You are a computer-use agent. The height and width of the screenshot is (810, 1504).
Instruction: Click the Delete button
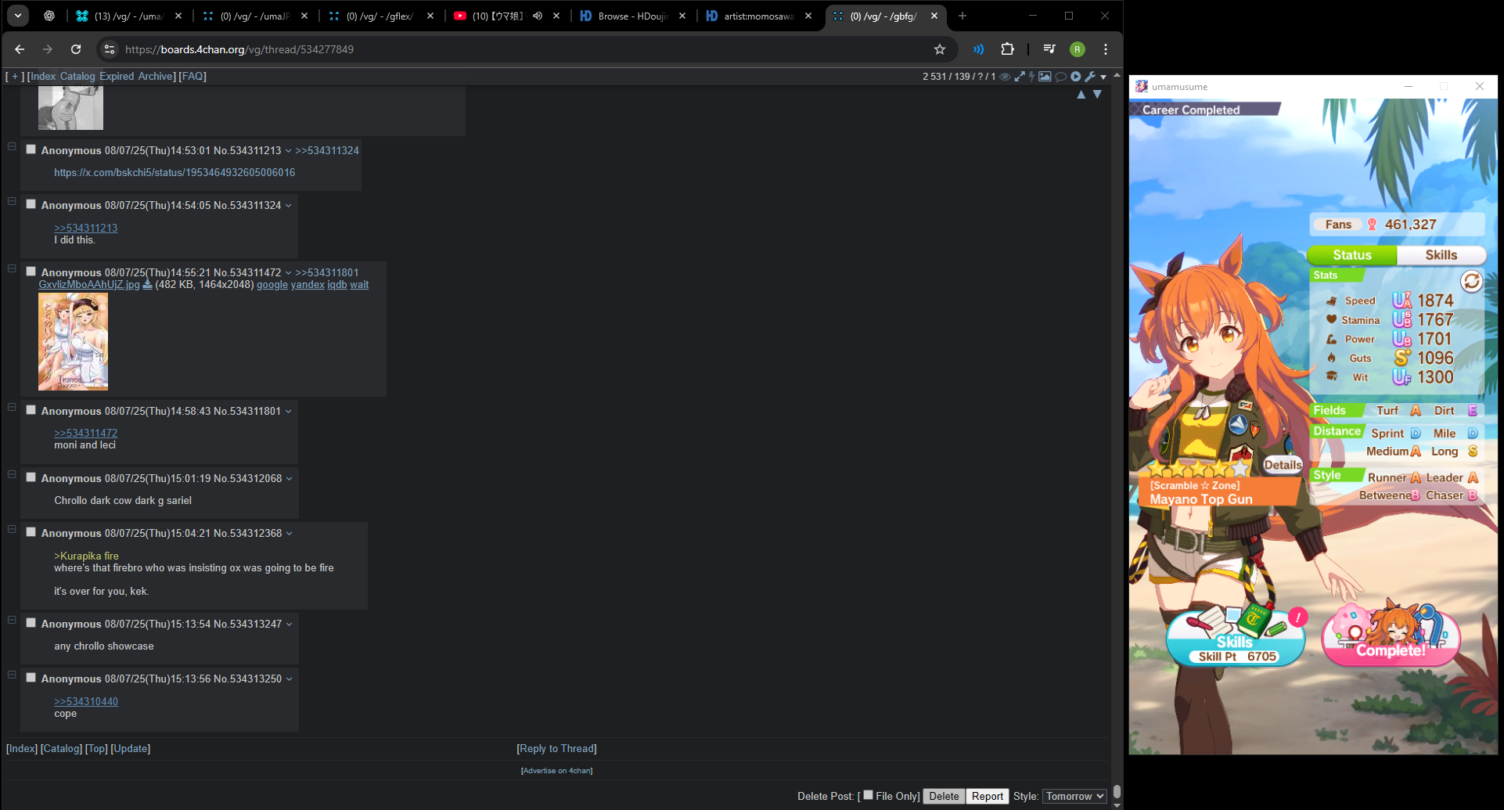[944, 796]
